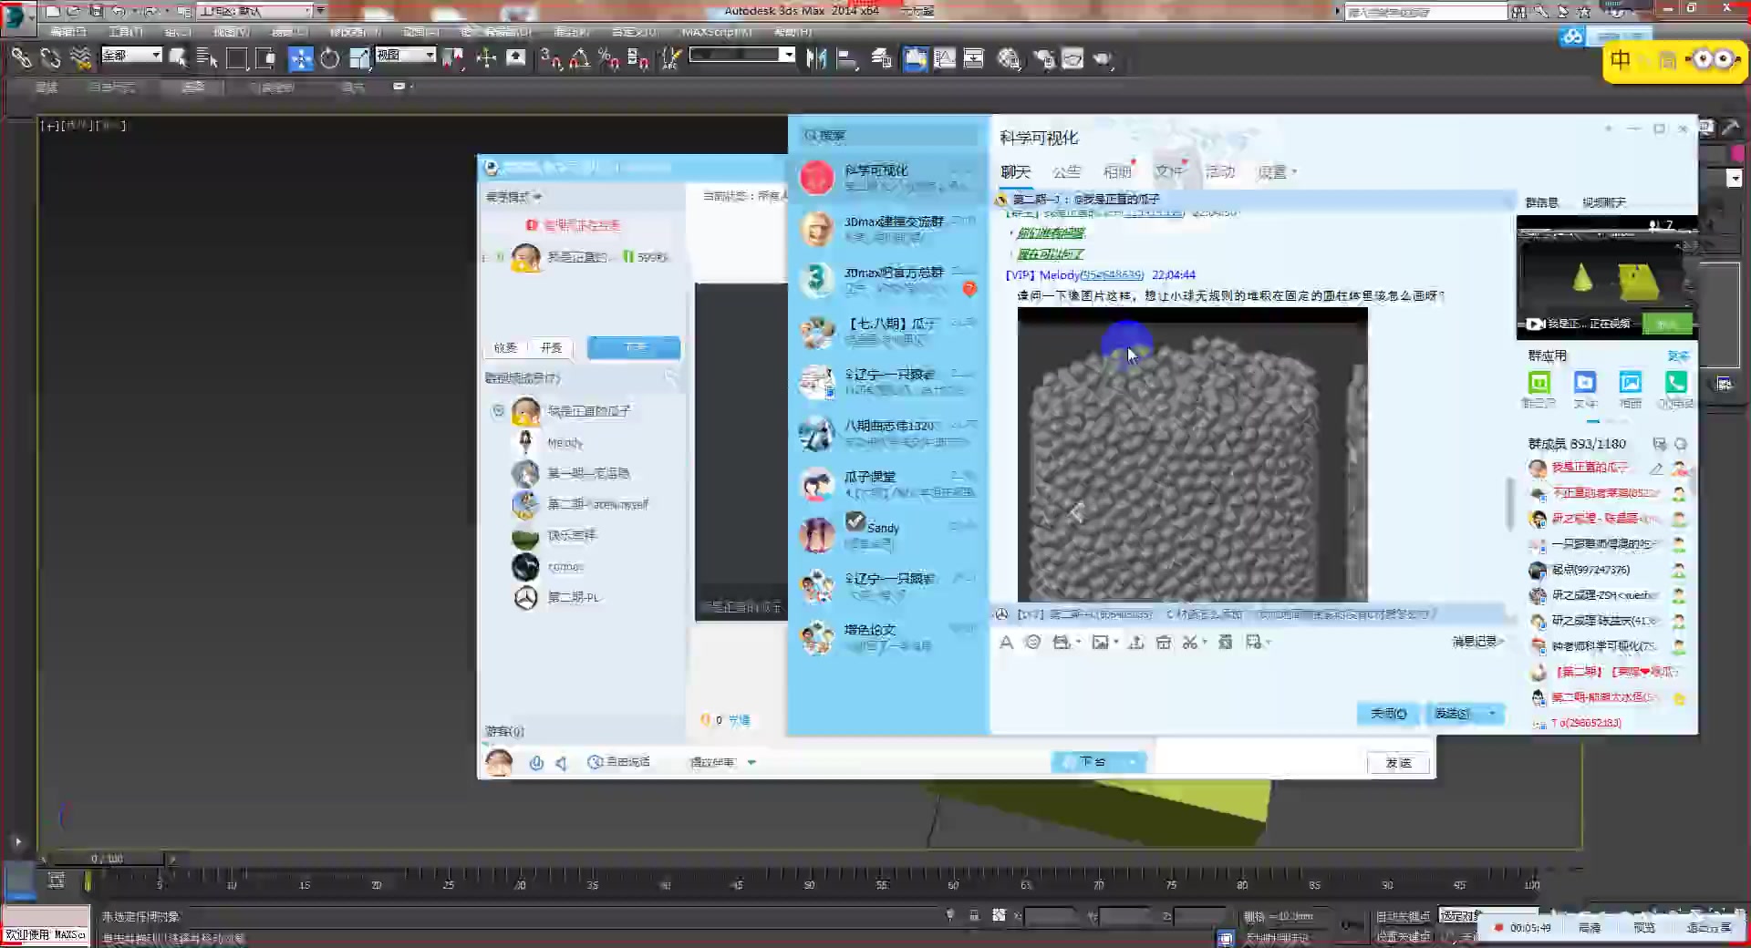
Task: Click 发送 button in video window
Action: pyautogui.click(x=1398, y=763)
